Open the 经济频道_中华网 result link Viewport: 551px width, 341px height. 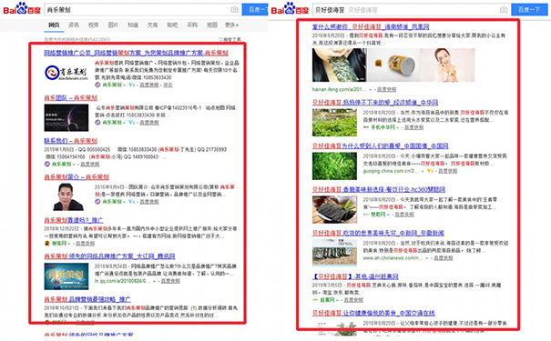pos(375,103)
